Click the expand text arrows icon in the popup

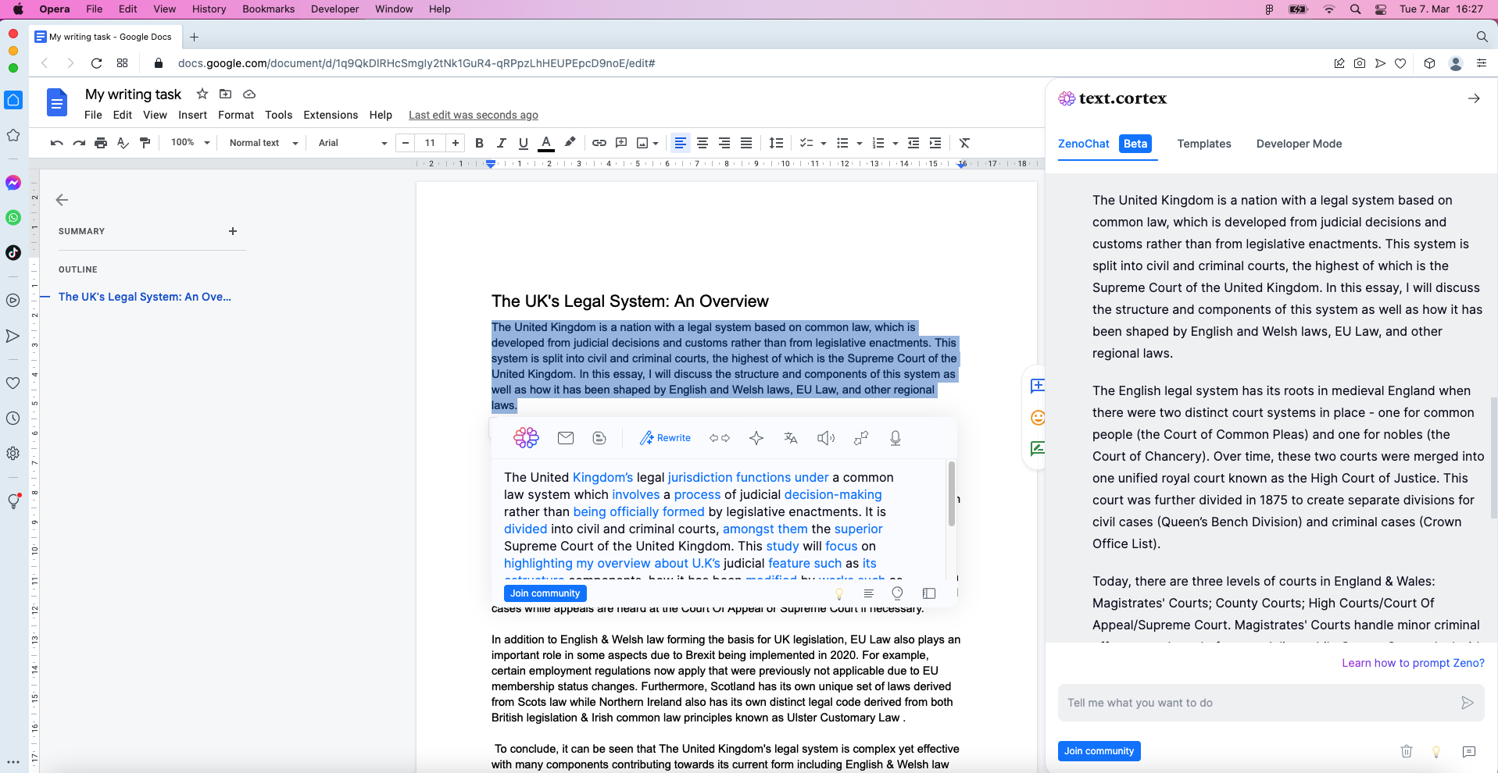pos(720,438)
